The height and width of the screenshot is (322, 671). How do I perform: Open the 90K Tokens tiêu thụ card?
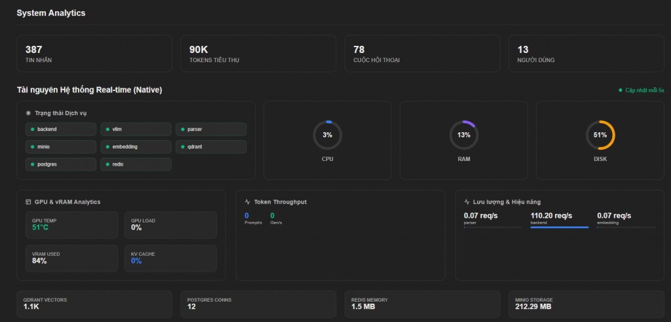258,54
